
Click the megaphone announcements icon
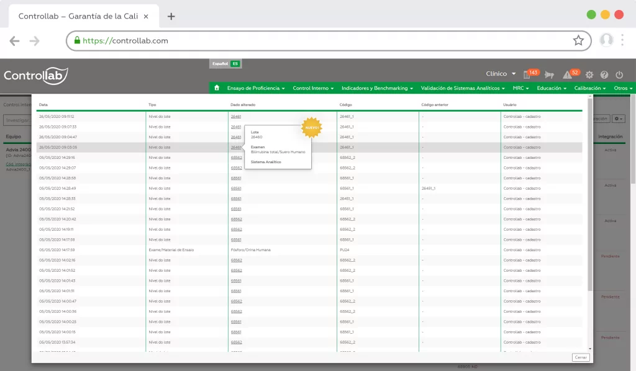point(549,74)
